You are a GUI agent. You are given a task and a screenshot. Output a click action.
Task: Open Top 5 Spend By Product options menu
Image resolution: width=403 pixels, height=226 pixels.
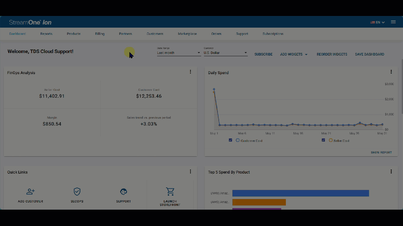(391, 171)
